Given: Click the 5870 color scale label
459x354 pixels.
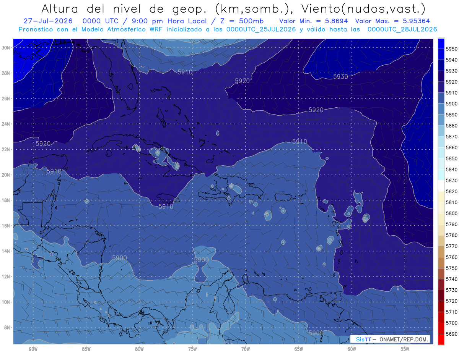Looking at the screenshot, I should pos(451,136).
